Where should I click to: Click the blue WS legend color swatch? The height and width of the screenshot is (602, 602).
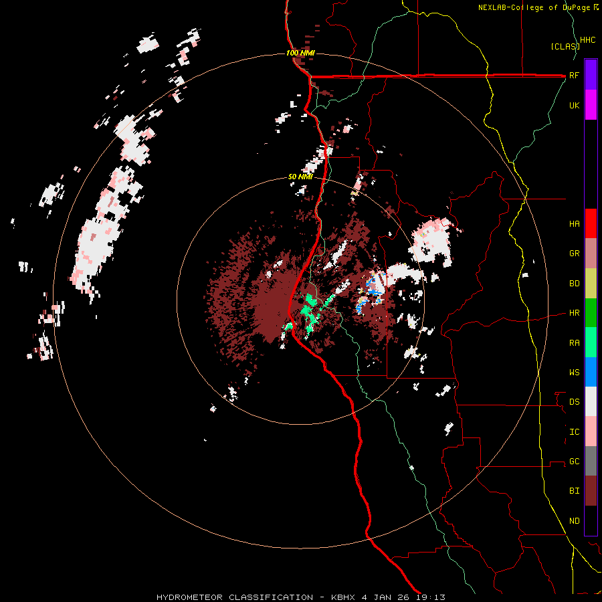pyautogui.click(x=591, y=372)
